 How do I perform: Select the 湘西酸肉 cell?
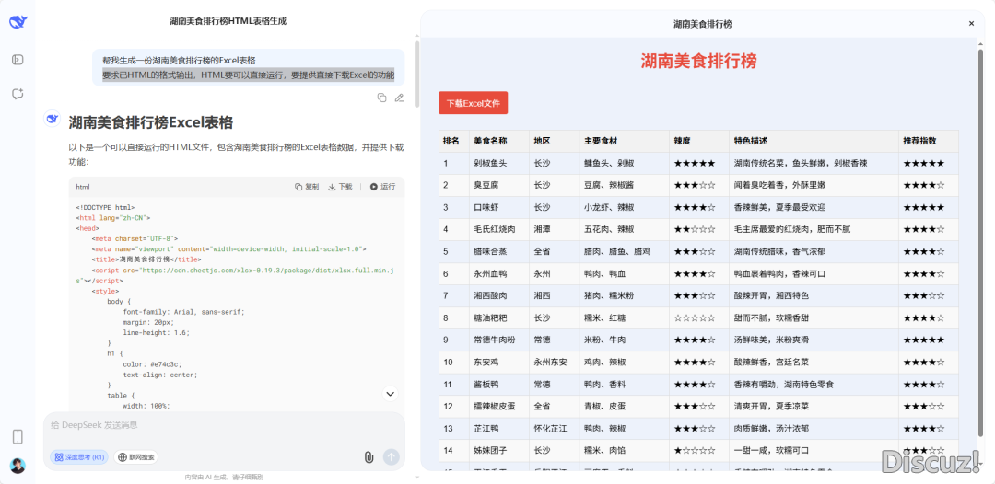(x=498, y=296)
